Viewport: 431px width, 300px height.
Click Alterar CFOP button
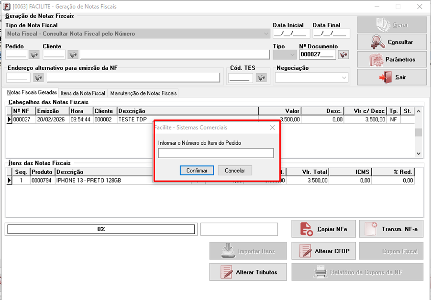point(324,251)
